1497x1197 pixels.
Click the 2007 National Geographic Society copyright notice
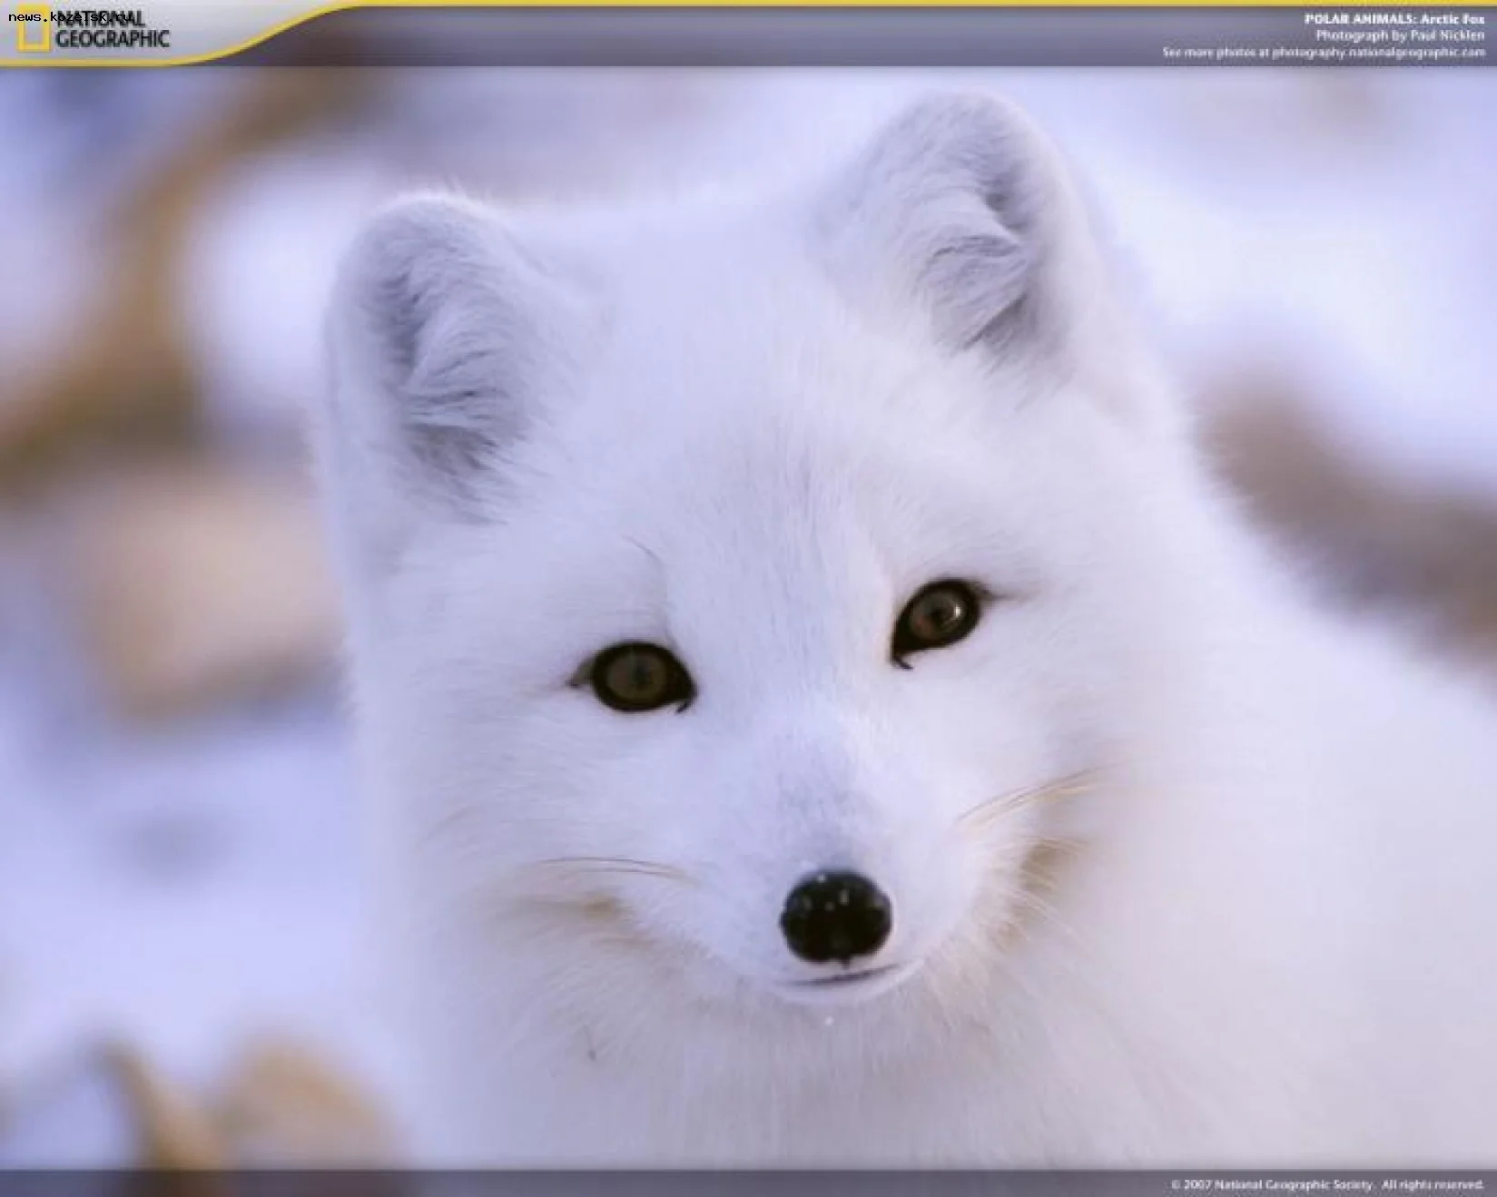(1272, 1184)
